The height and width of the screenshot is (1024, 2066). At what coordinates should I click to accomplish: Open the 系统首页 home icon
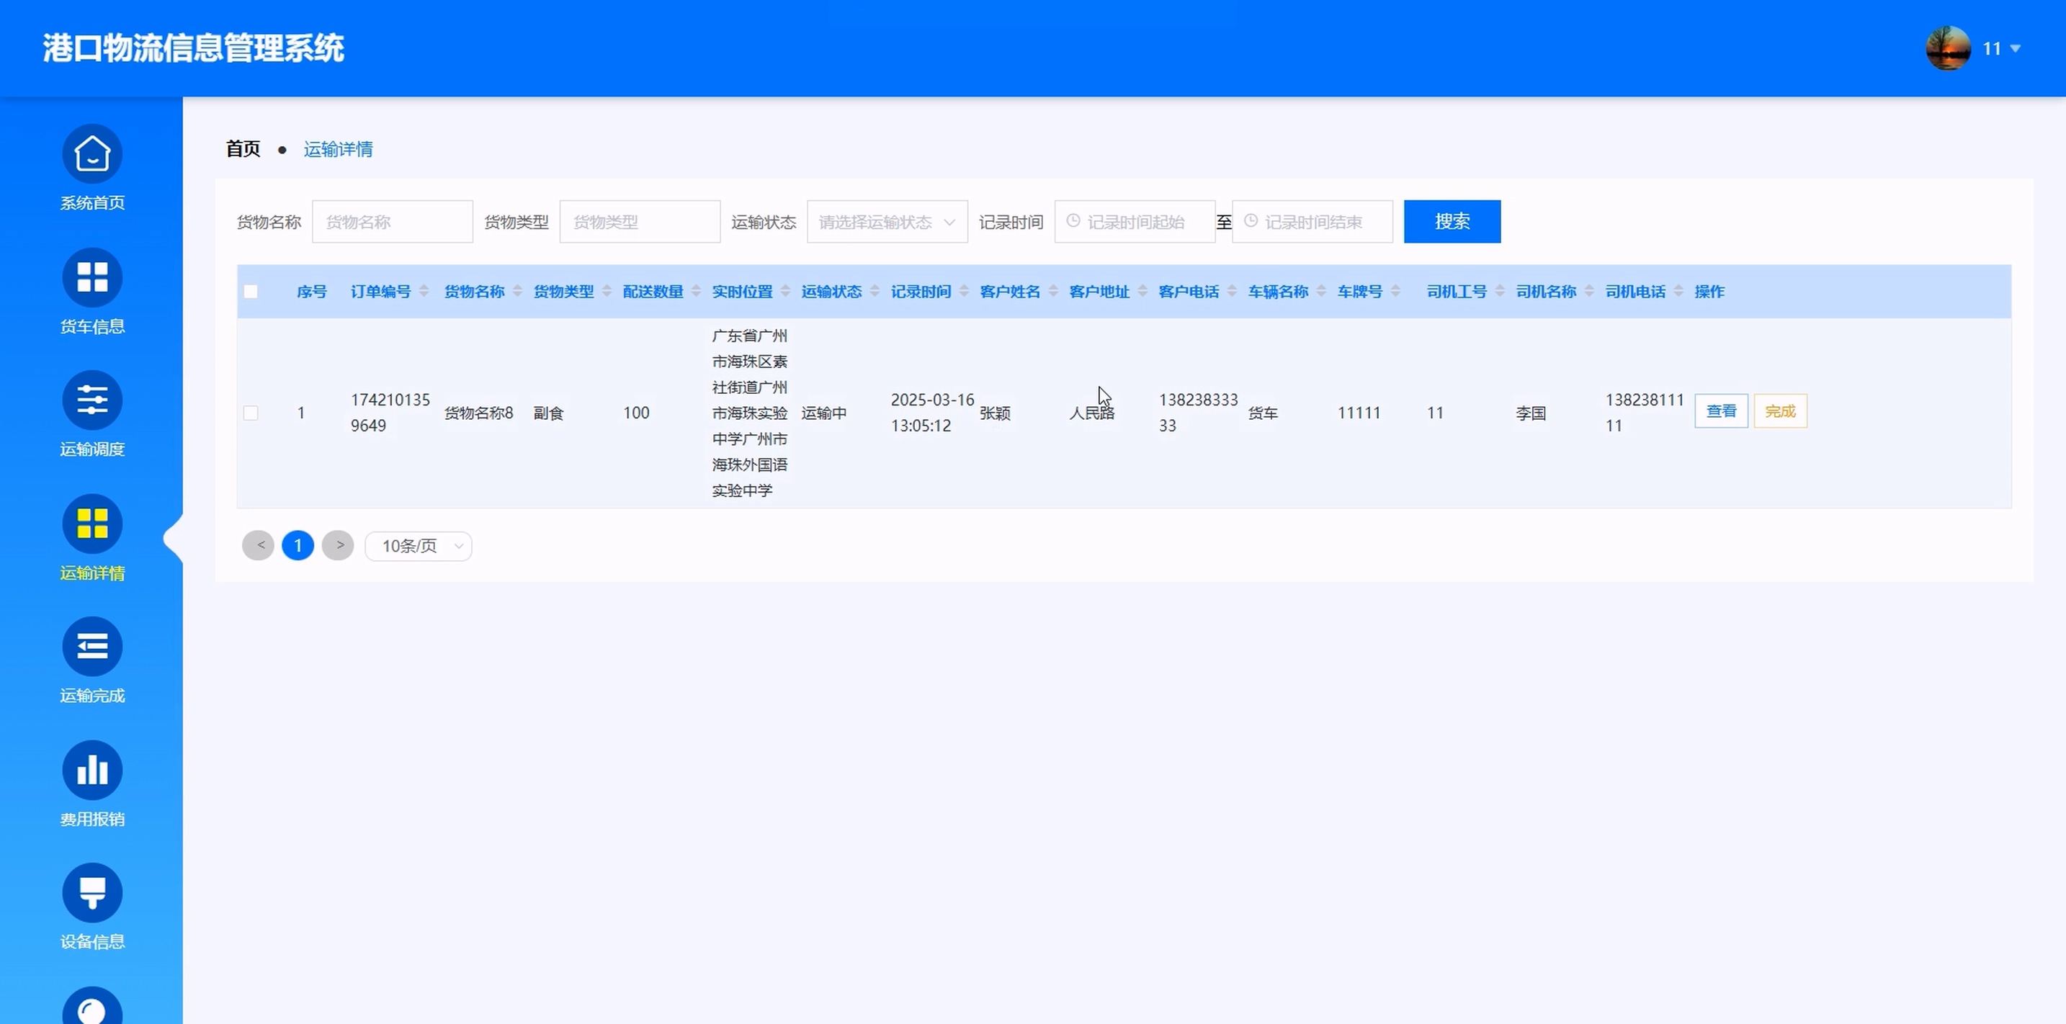click(x=92, y=154)
